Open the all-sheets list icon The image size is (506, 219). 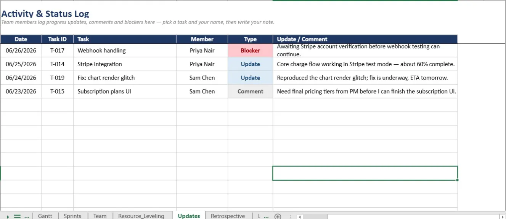[x=17, y=216]
